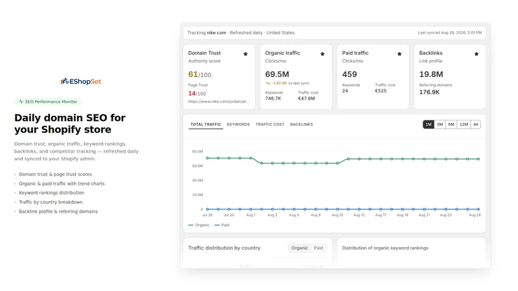The height and width of the screenshot is (291, 518).
Task: Click the star icon on Domain Trust card
Action: pyautogui.click(x=245, y=54)
